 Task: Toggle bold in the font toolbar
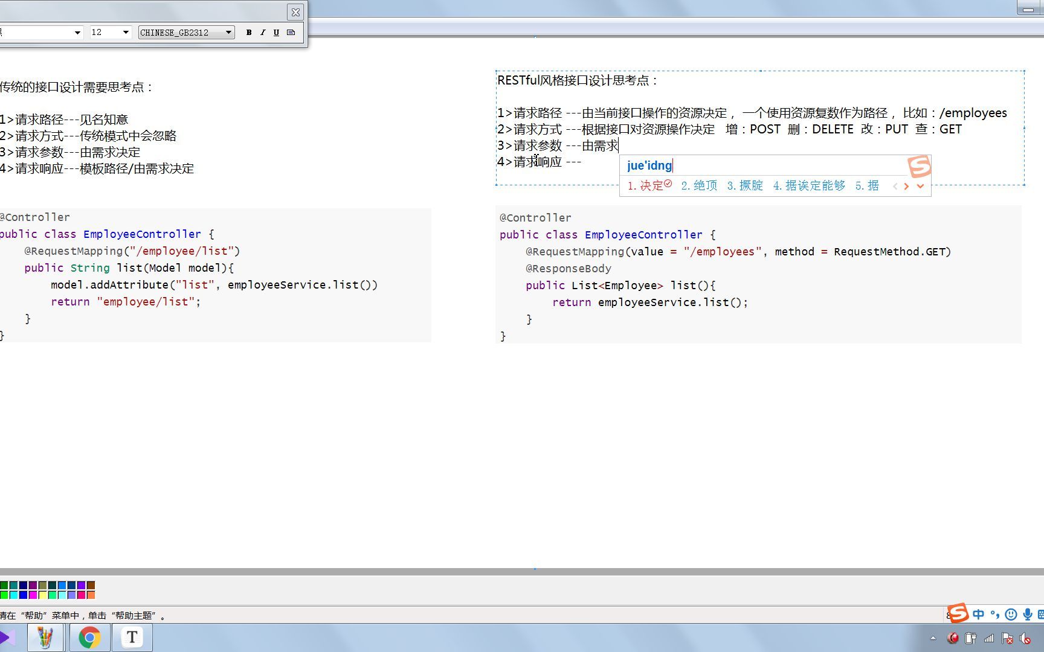(x=249, y=33)
